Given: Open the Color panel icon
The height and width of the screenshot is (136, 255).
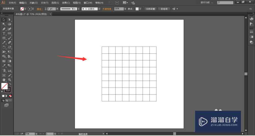Looking at the screenshot, I should pyautogui.click(x=251, y=19).
